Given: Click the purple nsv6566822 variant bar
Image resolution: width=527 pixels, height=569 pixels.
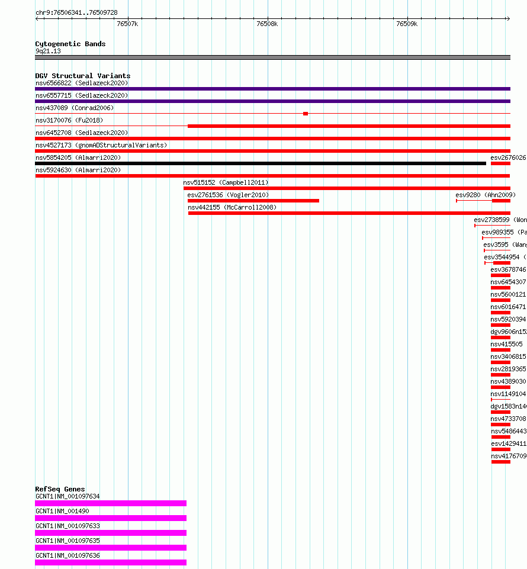Looking at the screenshot, I should [272, 89].
